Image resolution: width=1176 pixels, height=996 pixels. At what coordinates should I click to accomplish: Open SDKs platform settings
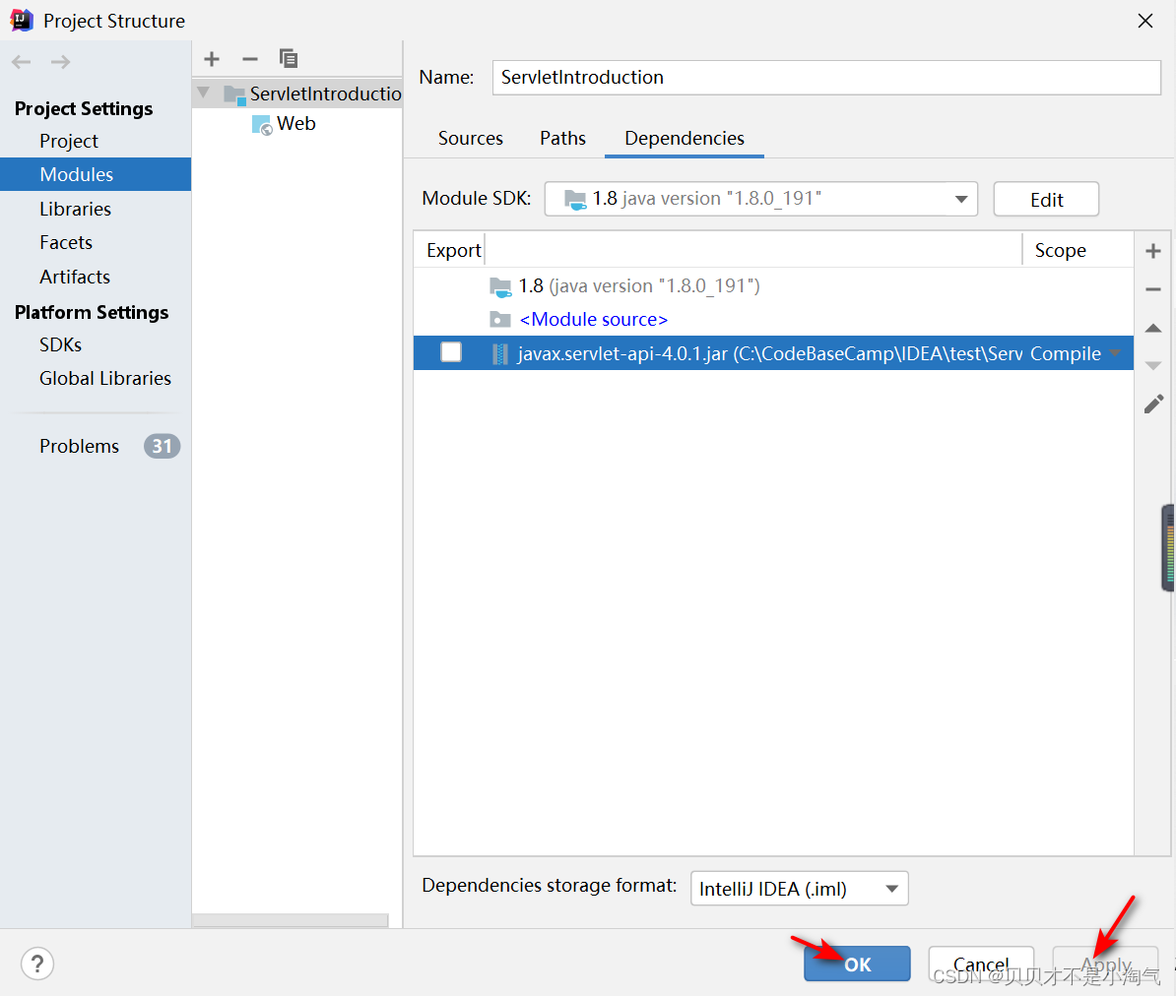click(61, 344)
